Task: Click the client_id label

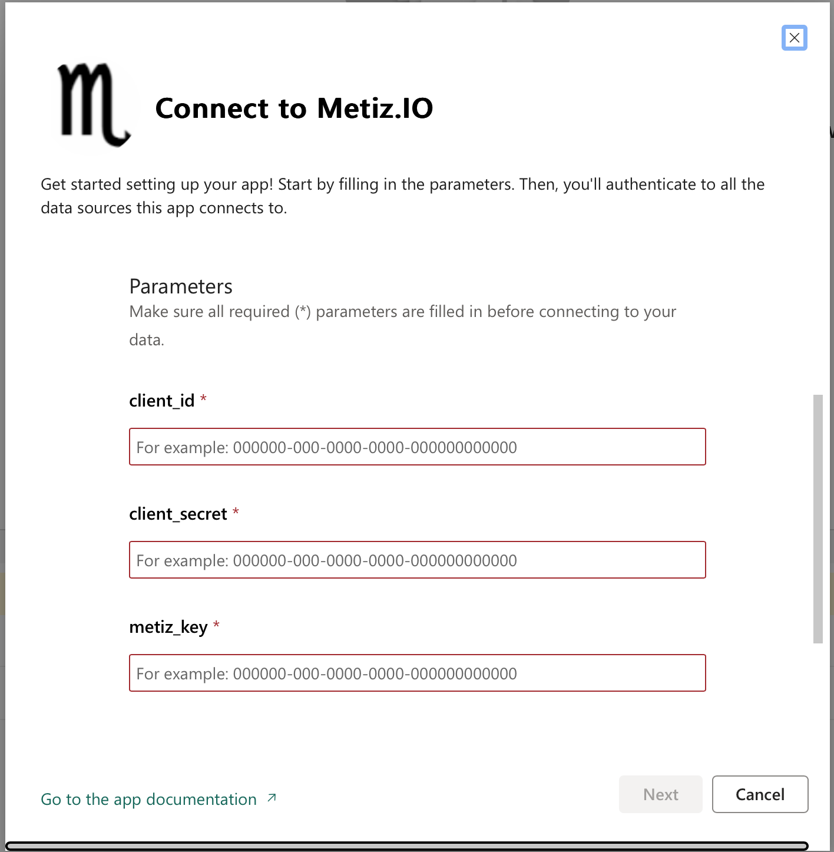Action: [161, 401]
